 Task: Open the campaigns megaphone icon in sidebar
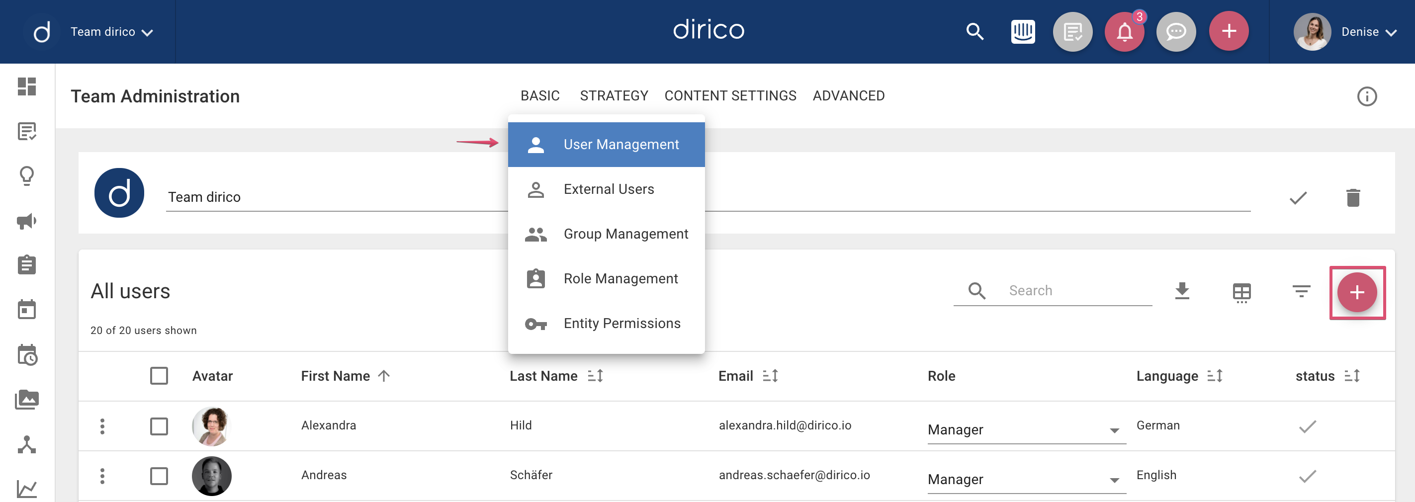[x=27, y=221]
